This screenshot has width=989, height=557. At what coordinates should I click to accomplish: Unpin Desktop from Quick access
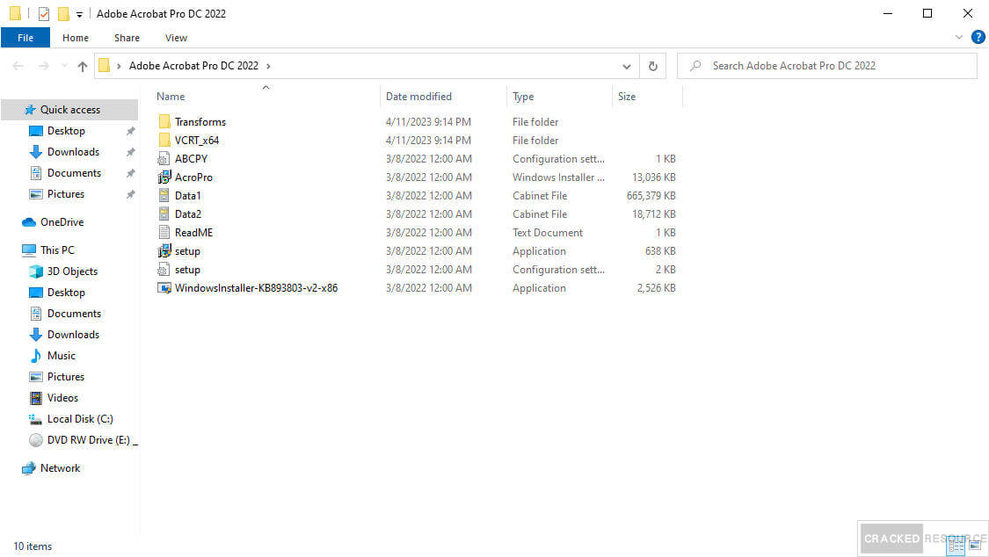pos(131,131)
